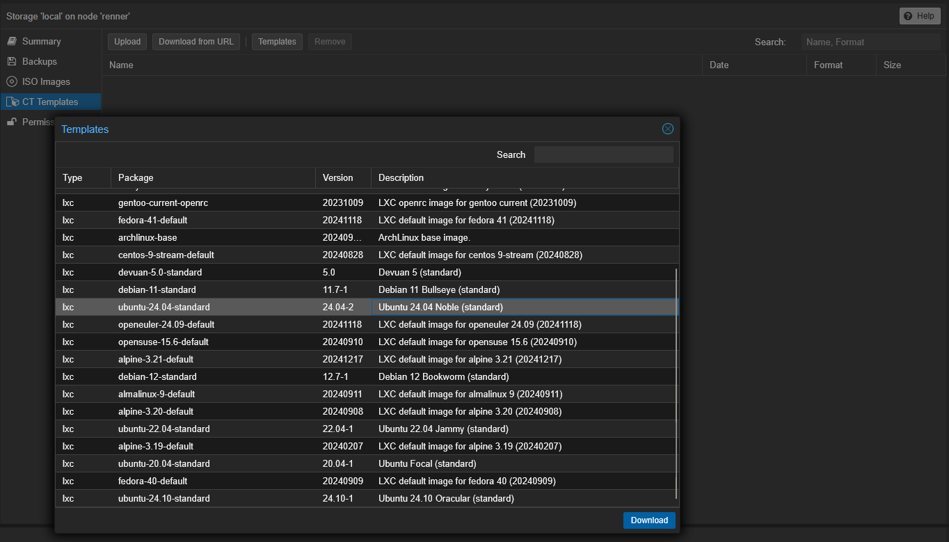Click version 12.7-1 cell

click(343, 377)
